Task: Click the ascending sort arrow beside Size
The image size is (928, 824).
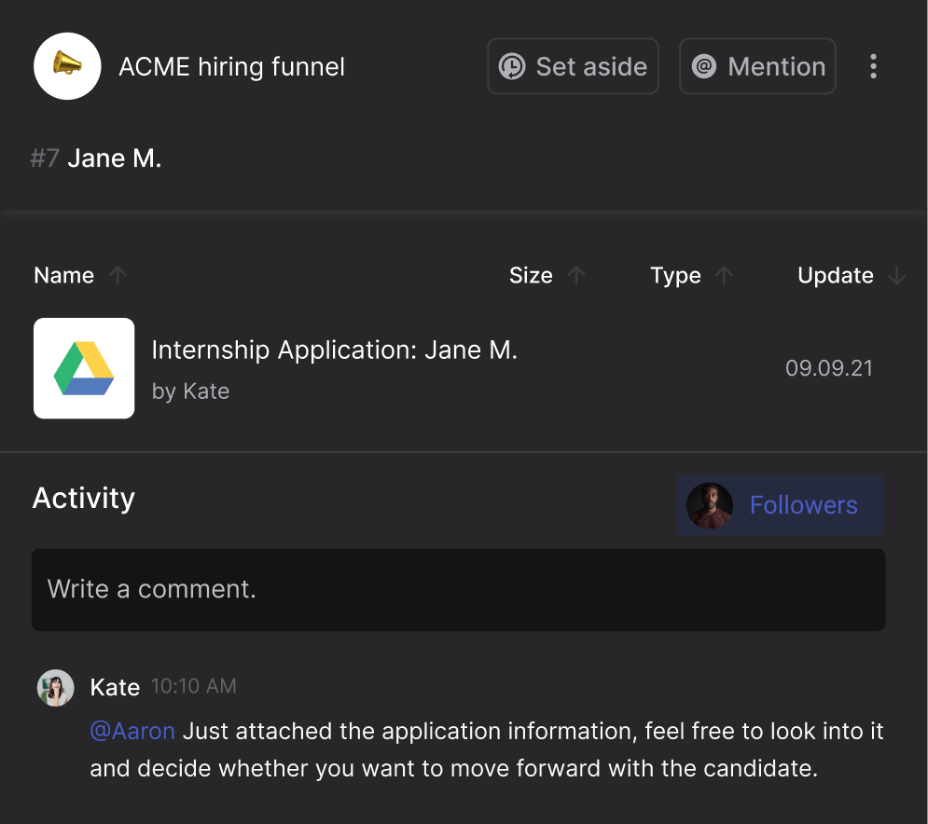Action: pos(576,276)
